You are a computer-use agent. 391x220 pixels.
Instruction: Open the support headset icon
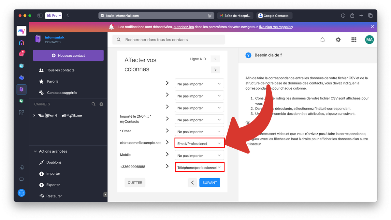click(x=22, y=193)
